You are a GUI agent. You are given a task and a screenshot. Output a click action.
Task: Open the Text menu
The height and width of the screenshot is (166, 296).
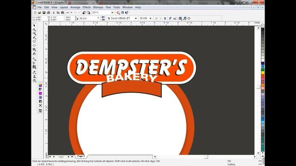pyautogui.click(x=108, y=7)
